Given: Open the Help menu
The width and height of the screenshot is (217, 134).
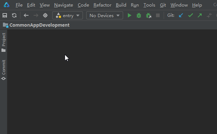Looking at the screenshot, I should coord(197,5).
